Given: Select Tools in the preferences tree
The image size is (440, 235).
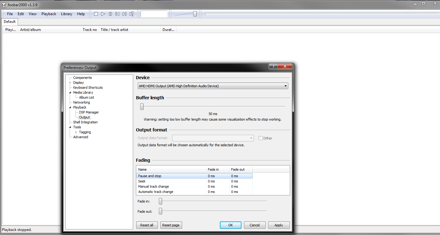Looking at the screenshot, I should 77,127.
